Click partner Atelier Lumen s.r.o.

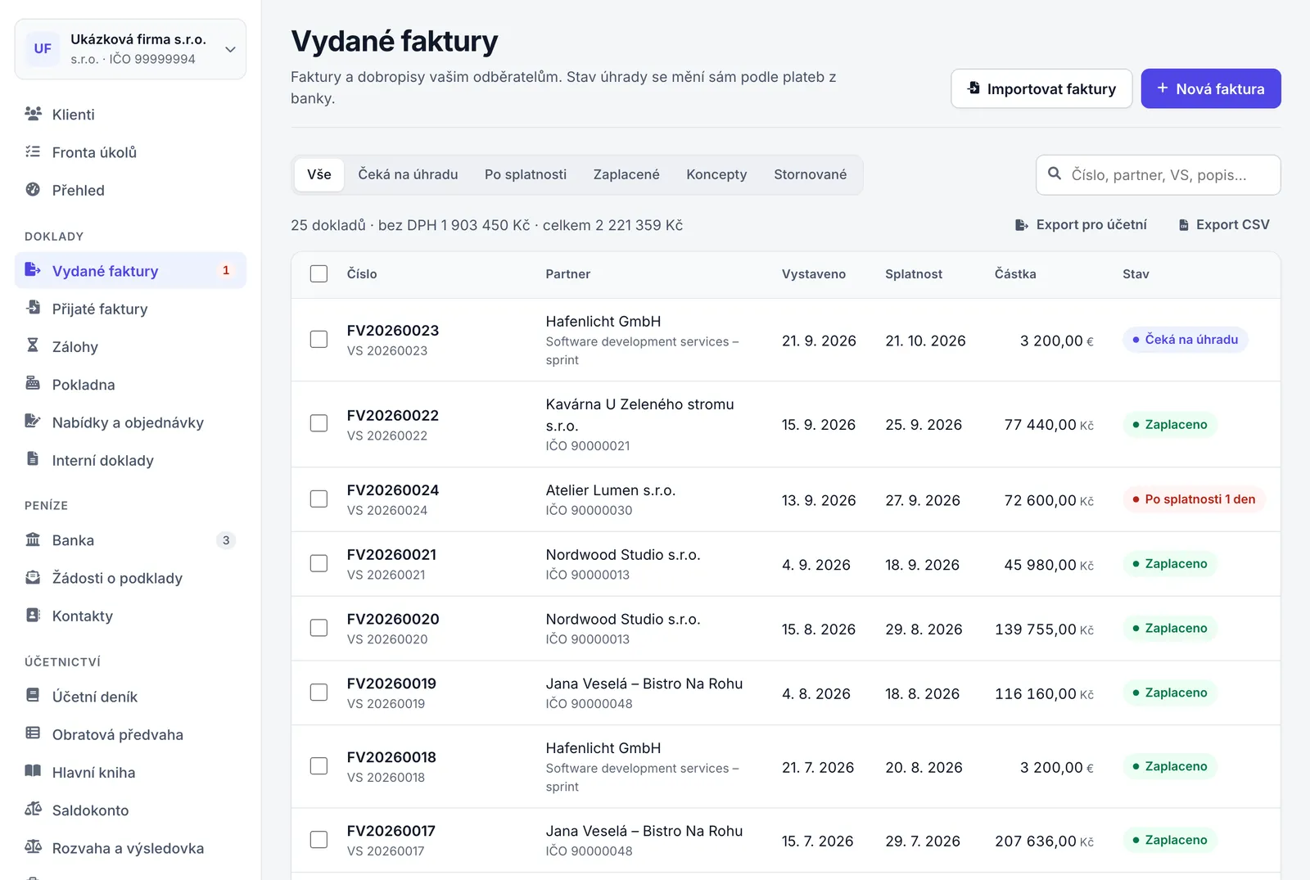coord(611,490)
